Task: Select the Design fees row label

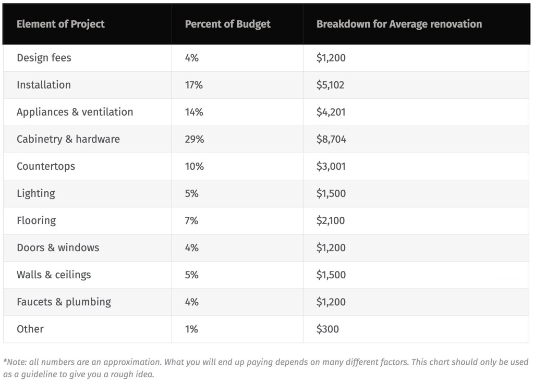Action: click(44, 58)
